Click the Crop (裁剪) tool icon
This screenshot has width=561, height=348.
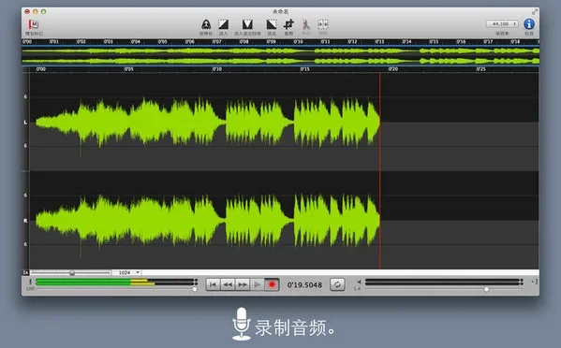(288, 24)
